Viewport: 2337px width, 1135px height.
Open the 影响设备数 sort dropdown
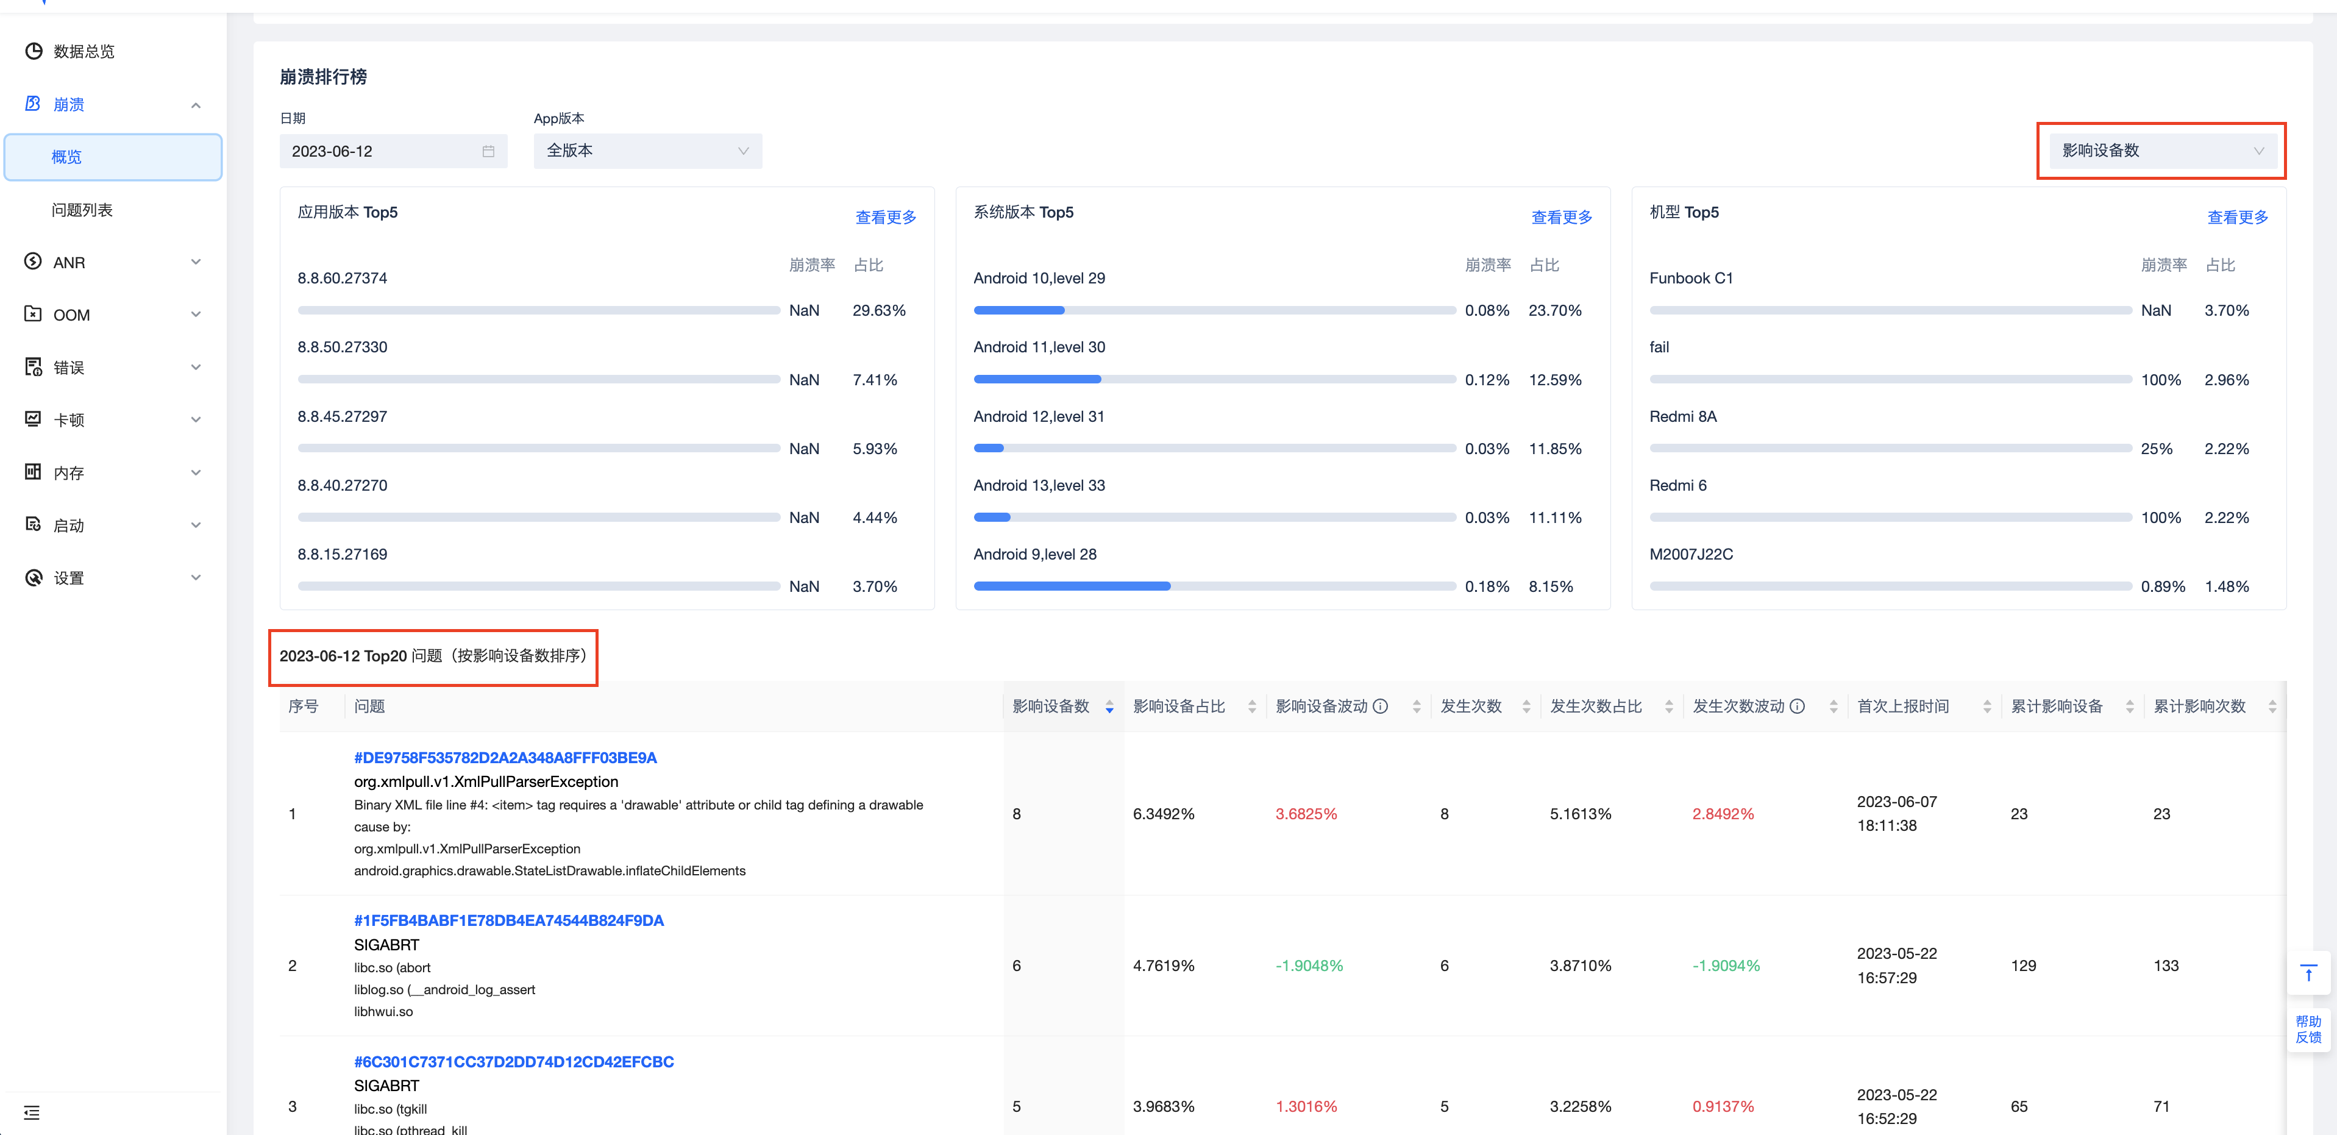2163,151
